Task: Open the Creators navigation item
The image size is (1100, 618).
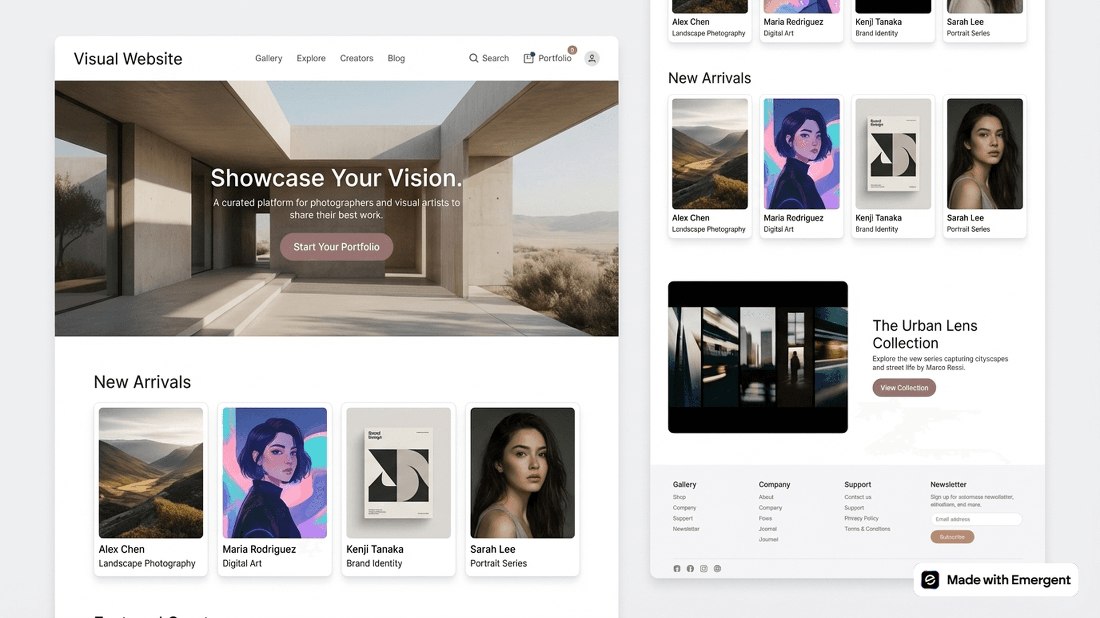Action: coord(356,58)
